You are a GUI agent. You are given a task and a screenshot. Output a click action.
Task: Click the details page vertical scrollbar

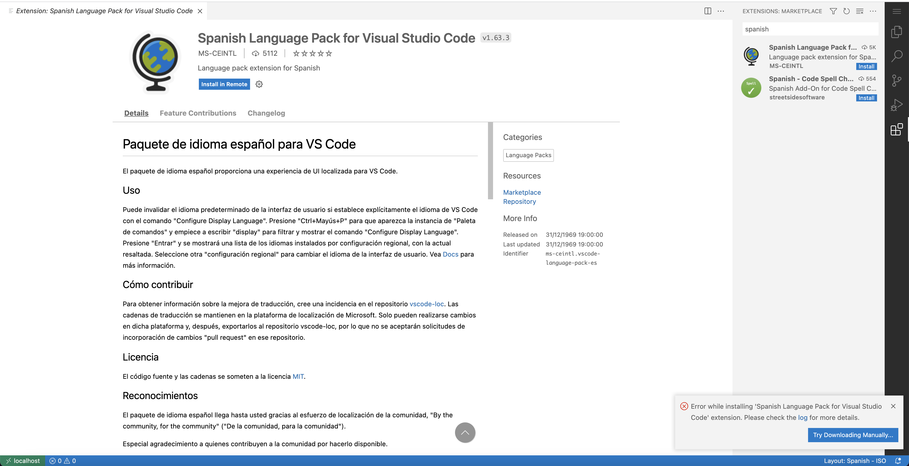click(x=490, y=161)
